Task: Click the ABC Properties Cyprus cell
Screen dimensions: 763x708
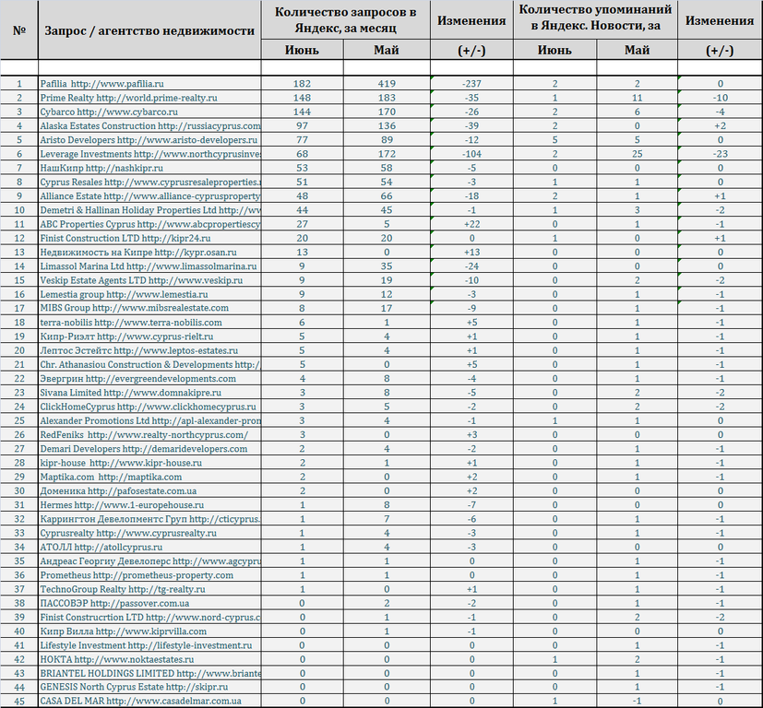Action: [x=149, y=224]
